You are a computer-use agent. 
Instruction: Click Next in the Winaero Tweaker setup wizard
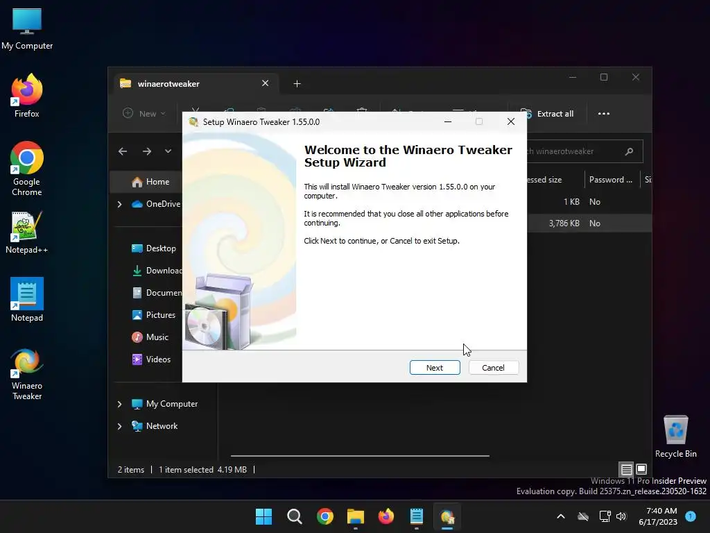tap(435, 368)
